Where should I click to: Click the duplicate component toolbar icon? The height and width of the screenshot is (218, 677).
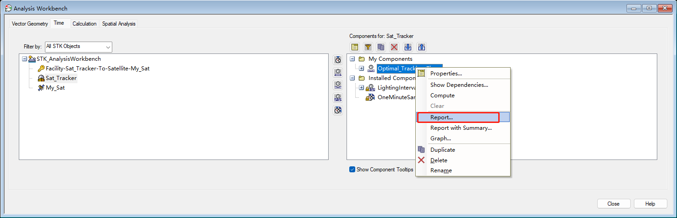pyautogui.click(x=381, y=47)
